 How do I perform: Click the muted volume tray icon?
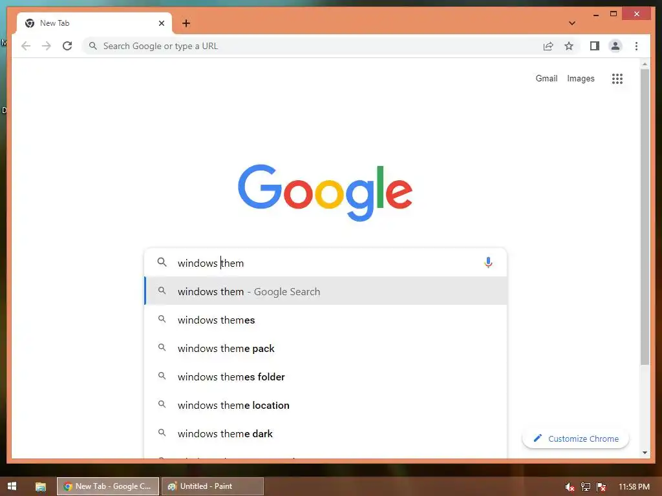[x=570, y=487]
